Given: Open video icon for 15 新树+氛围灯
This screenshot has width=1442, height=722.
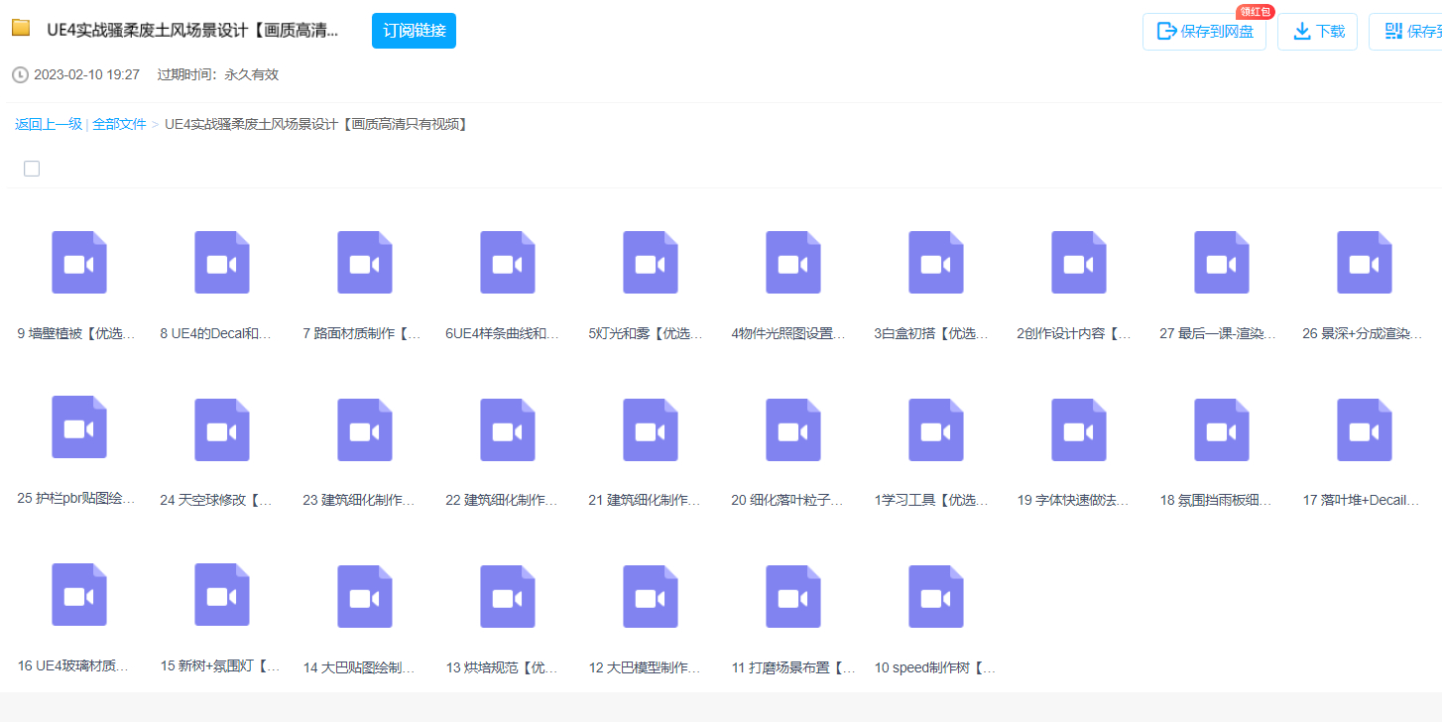Looking at the screenshot, I should [221, 594].
